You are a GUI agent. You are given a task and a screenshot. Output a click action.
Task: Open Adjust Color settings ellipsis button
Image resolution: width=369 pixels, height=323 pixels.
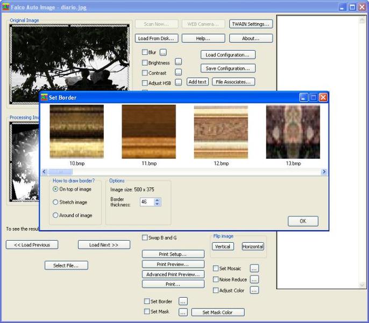[254, 290]
